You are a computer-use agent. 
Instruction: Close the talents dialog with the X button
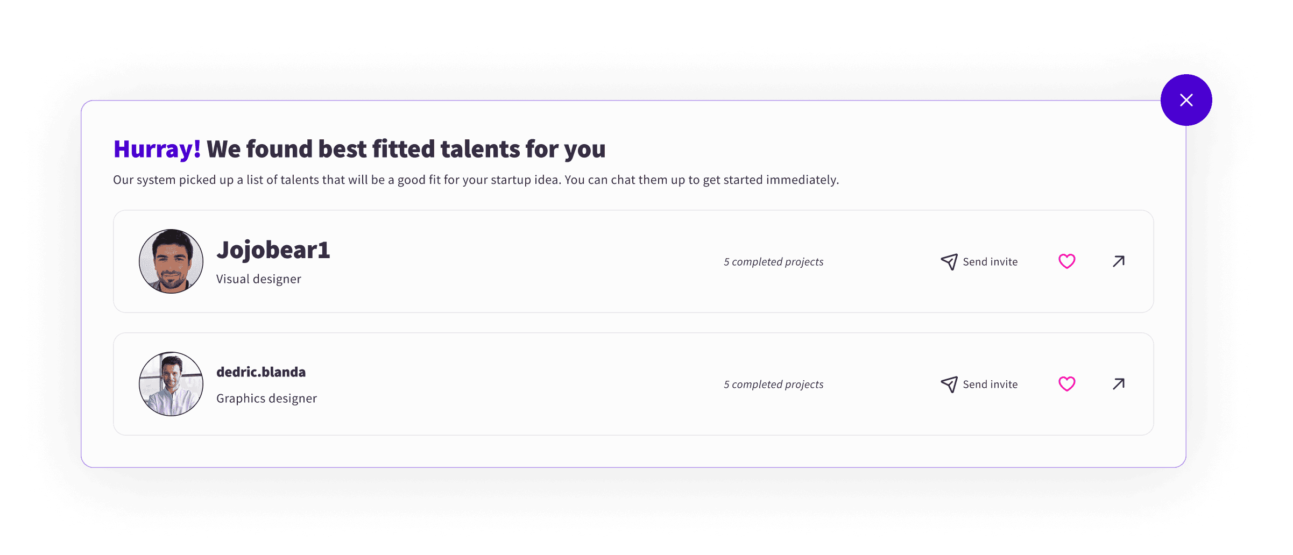coord(1186,100)
